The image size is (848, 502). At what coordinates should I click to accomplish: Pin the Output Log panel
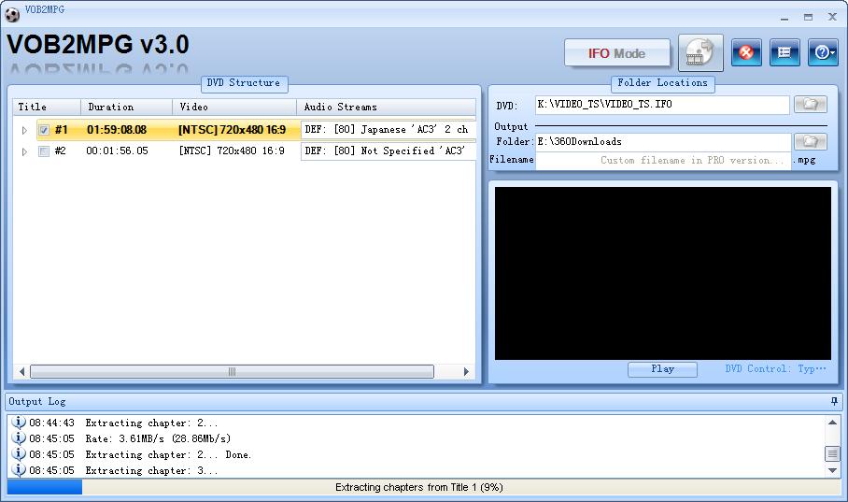pos(834,401)
